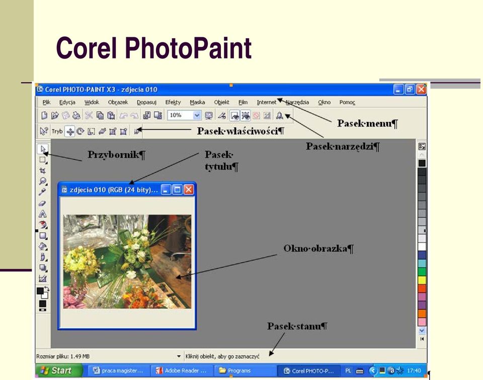The image size is (483, 380).
Task: Open the Edycja menu
Action: (x=67, y=102)
